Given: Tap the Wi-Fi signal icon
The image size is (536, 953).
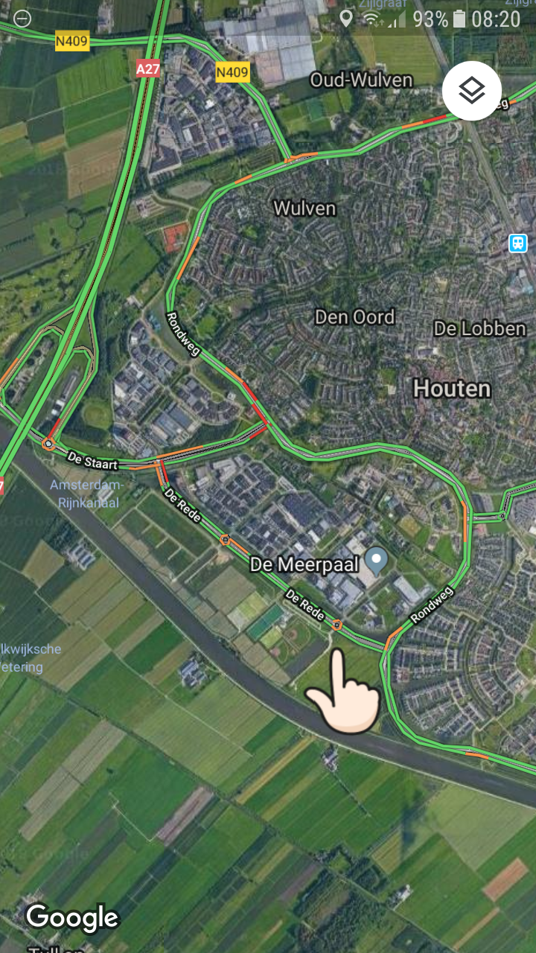Looking at the screenshot, I should 371,19.
